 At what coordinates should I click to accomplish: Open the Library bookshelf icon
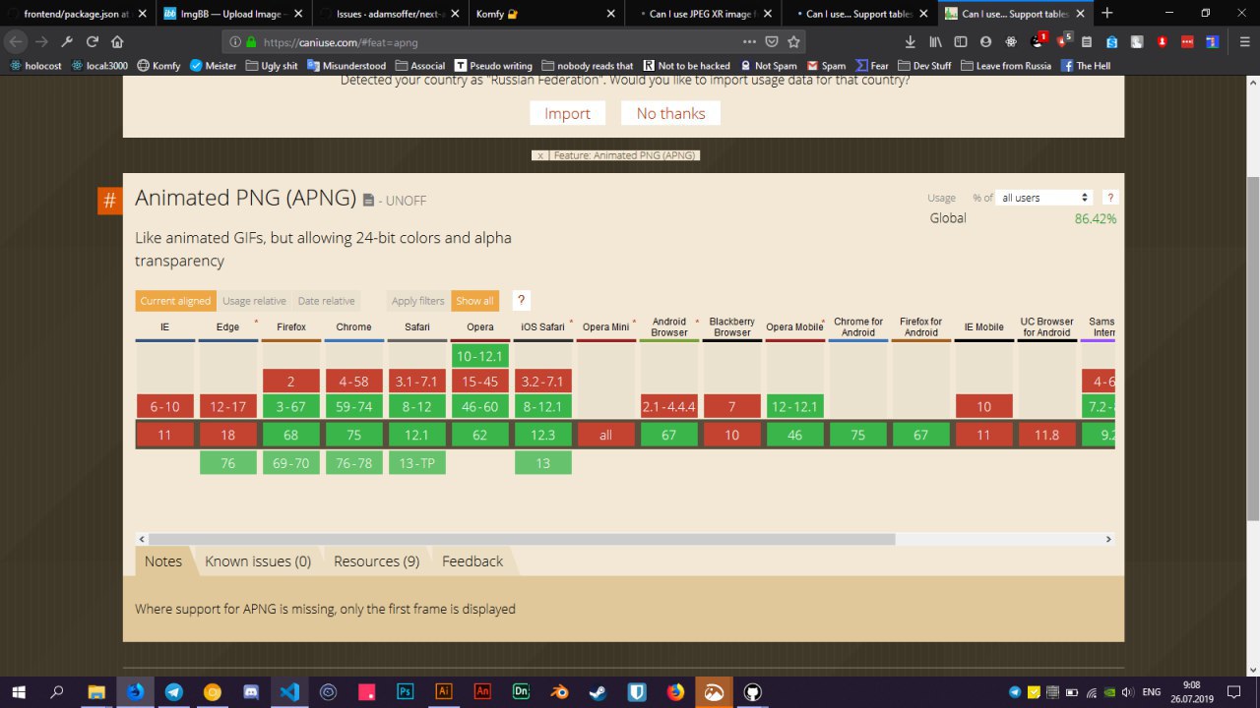click(935, 42)
